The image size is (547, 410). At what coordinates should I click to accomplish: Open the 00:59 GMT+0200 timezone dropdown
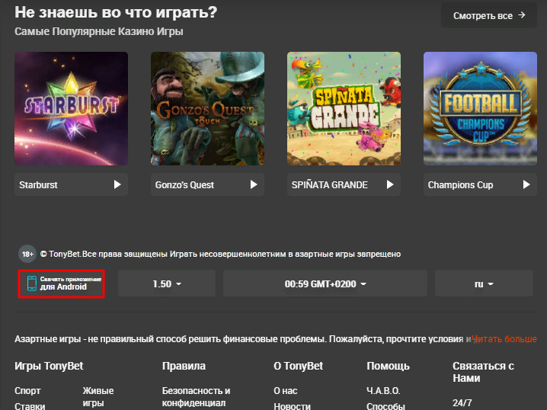pyautogui.click(x=325, y=283)
